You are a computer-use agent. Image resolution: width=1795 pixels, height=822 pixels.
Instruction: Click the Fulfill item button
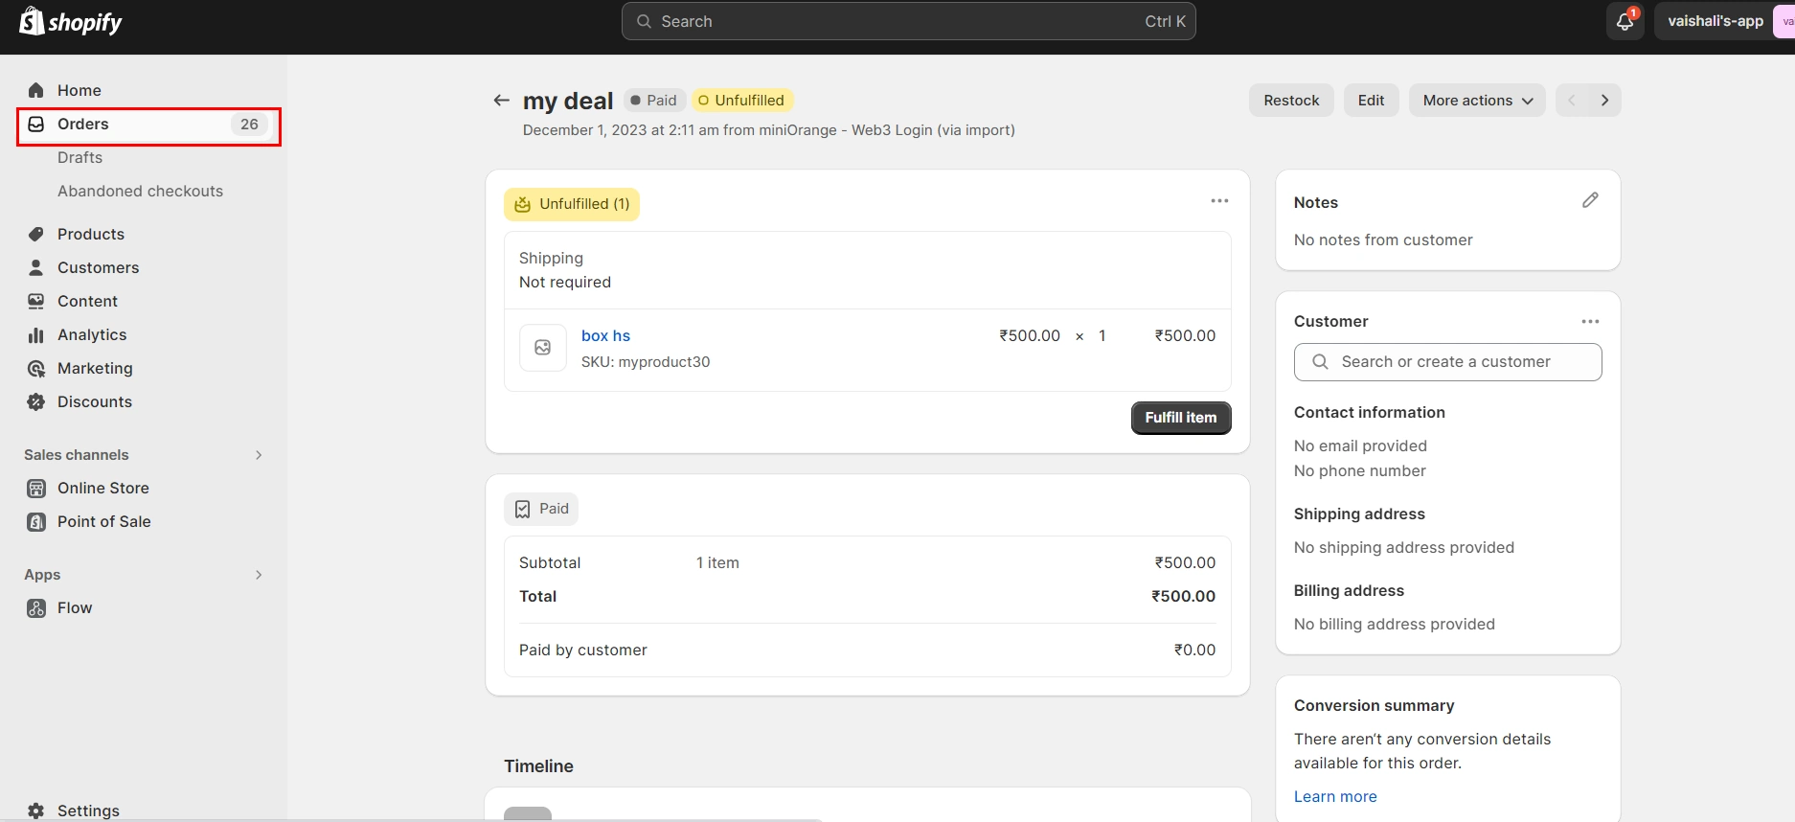click(x=1181, y=418)
